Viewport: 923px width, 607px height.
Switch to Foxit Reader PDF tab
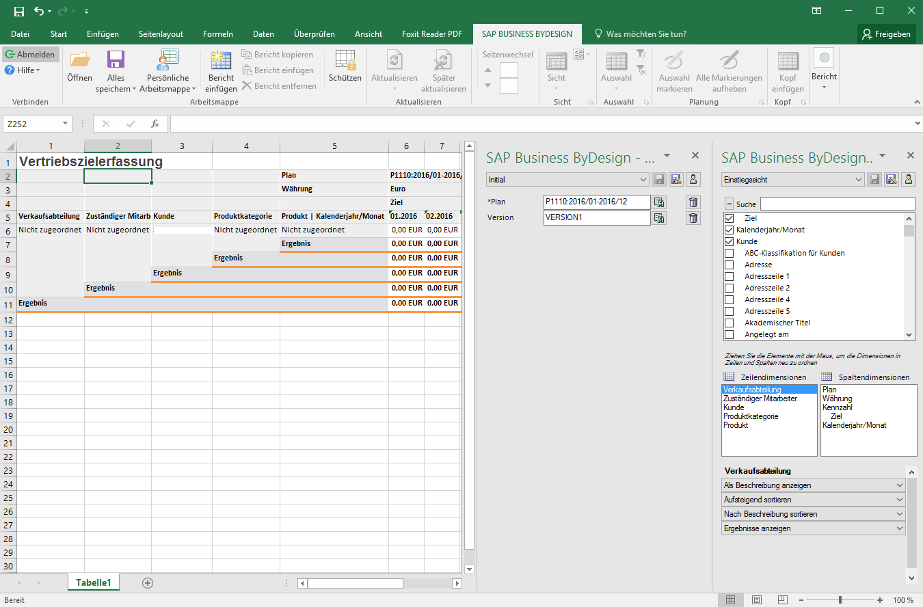tap(432, 34)
